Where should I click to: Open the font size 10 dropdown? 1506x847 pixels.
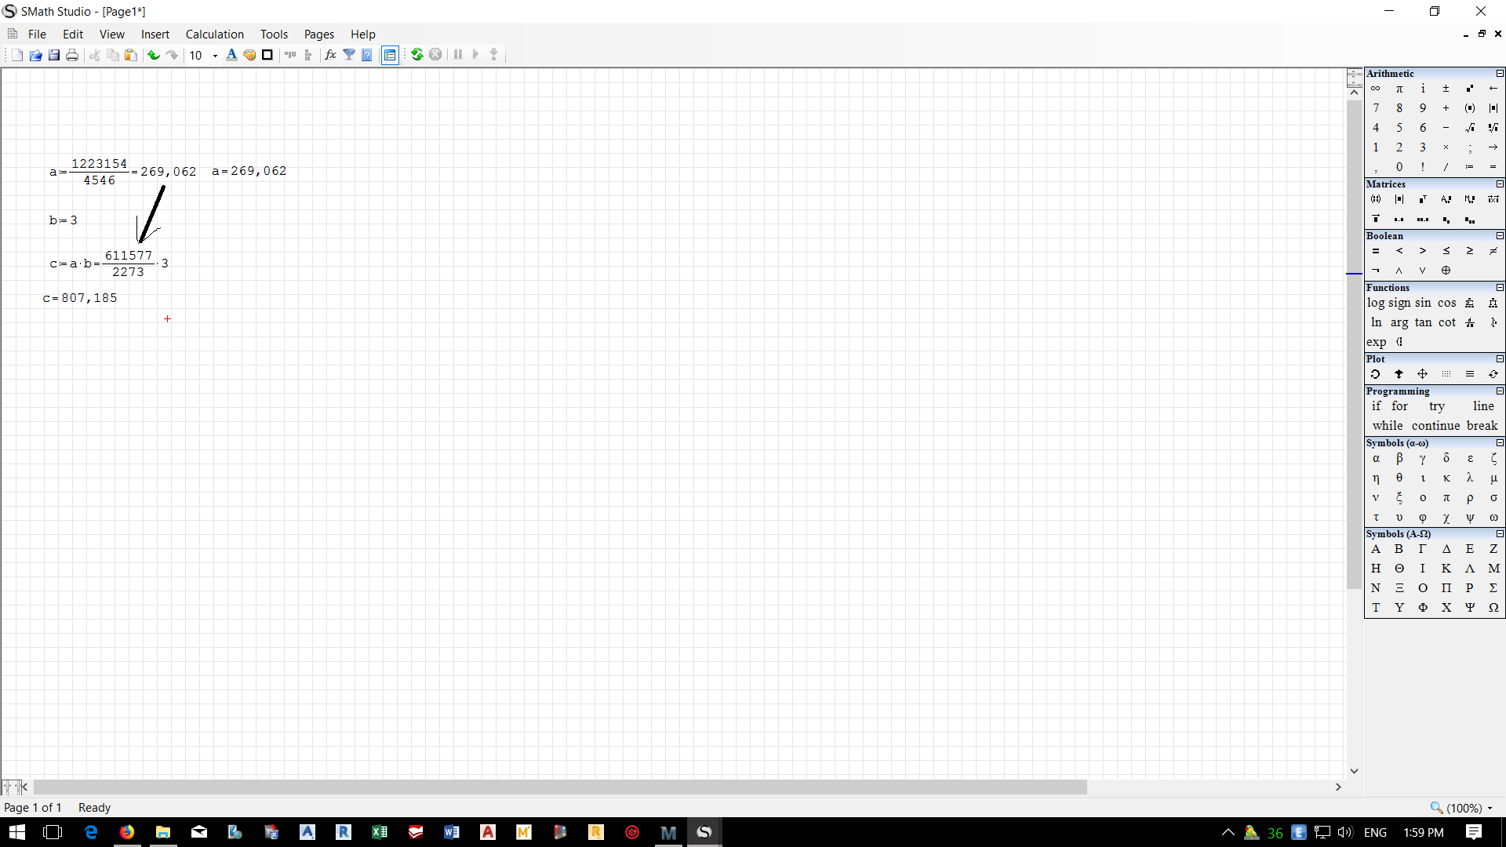[x=215, y=56]
